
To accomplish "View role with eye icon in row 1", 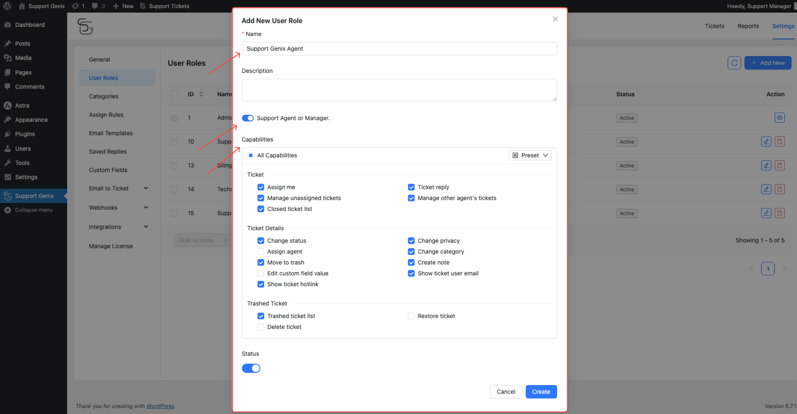I will coord(779,118).
